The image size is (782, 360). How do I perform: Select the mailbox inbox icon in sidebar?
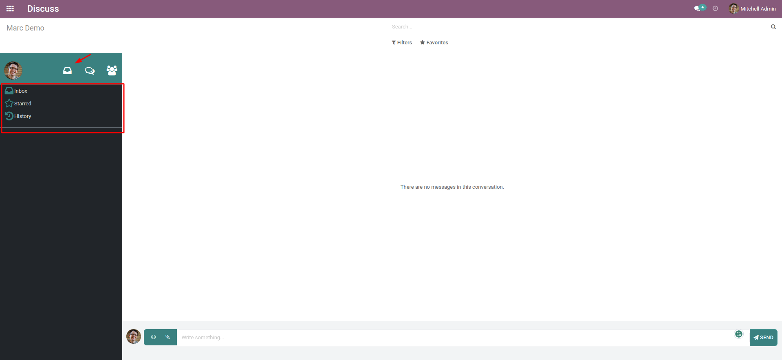click(67, 71)
